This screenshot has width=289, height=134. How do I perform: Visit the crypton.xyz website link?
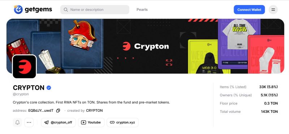point(122,123)
